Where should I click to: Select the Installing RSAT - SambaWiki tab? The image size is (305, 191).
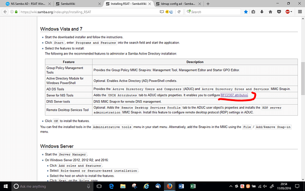128,4
